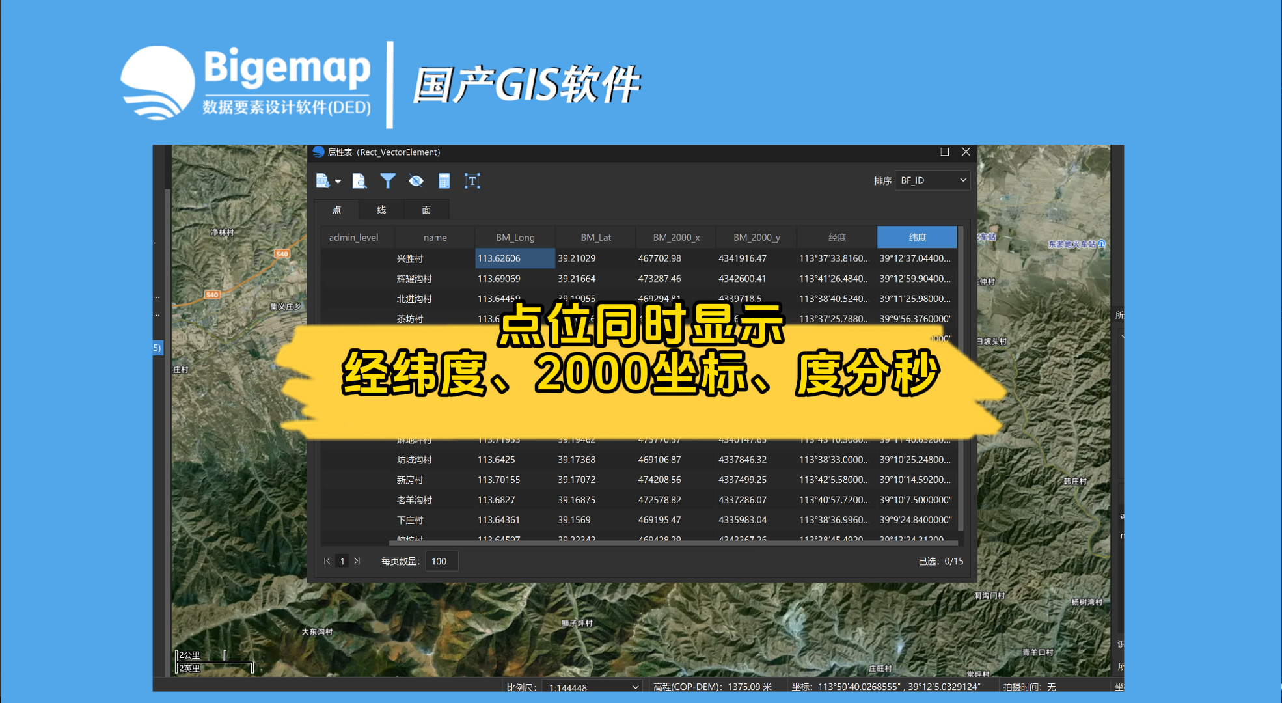Click the 每页数量 input field
1282x703 pixels.
pyautogui.click(x=441, y=561)
